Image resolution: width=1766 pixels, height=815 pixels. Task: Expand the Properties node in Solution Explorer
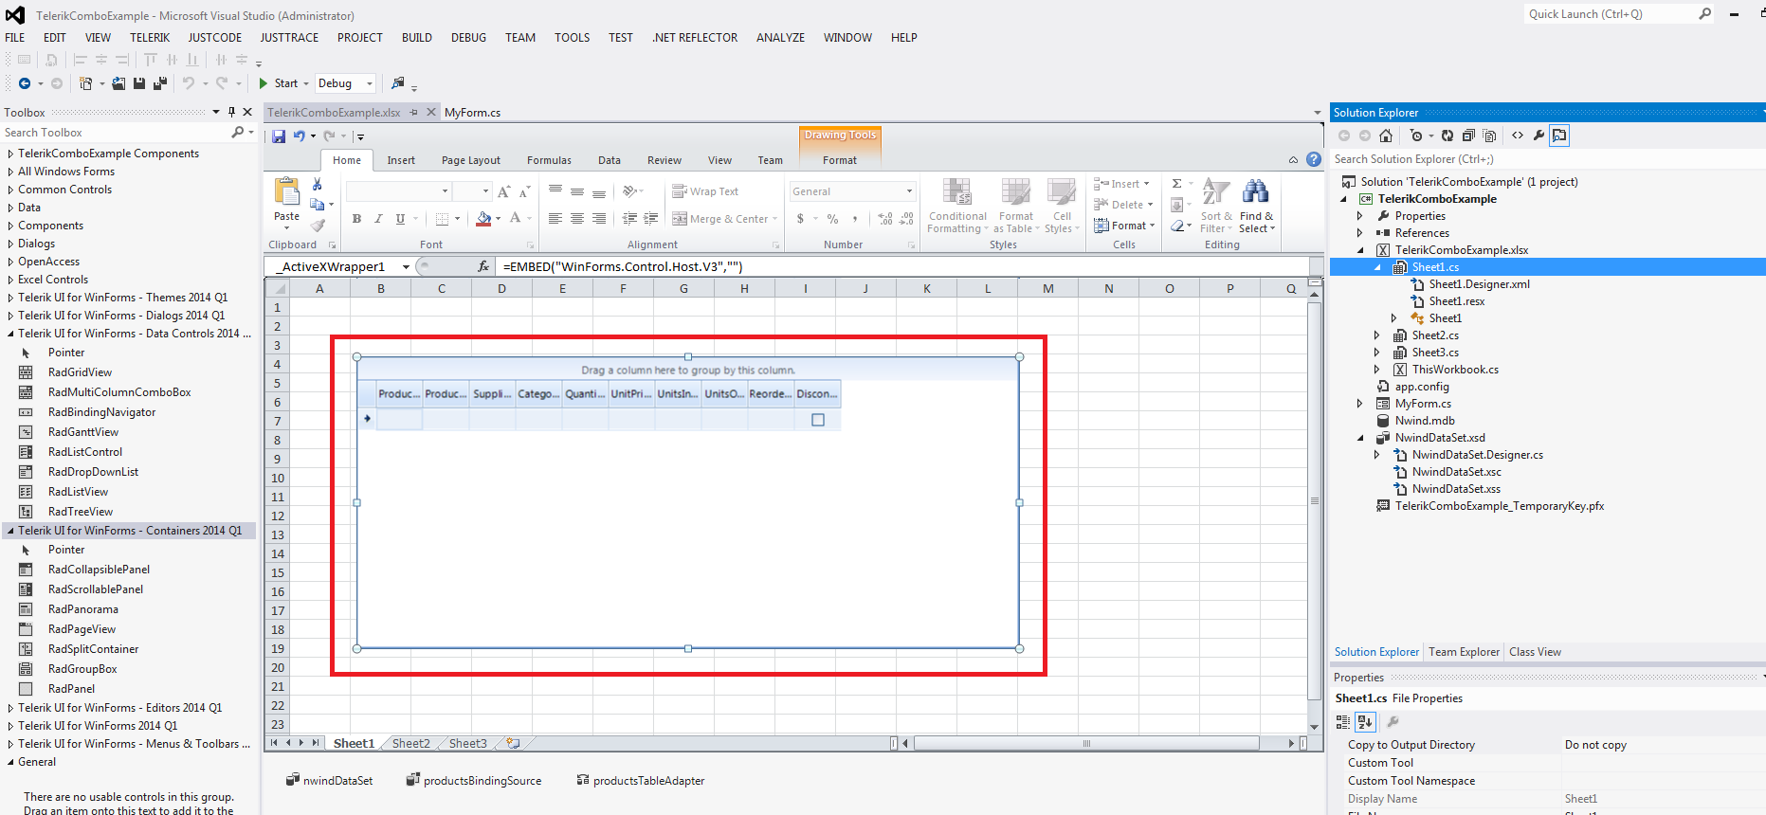click(1360, 216)
